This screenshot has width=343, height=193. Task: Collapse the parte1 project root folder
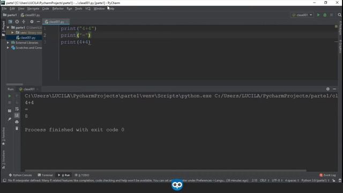pyautogui.click(x=8, y=27)
